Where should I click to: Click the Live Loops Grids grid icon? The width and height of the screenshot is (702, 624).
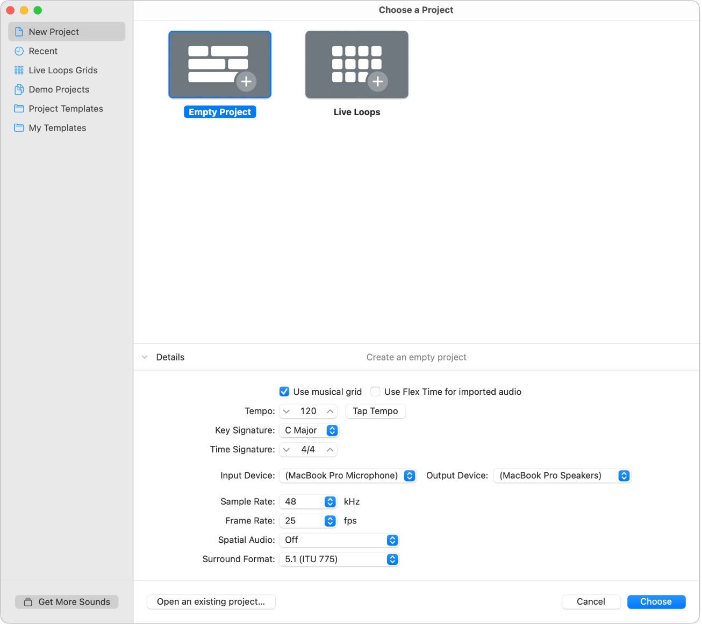pyautogui.click(x=19, y=70)
